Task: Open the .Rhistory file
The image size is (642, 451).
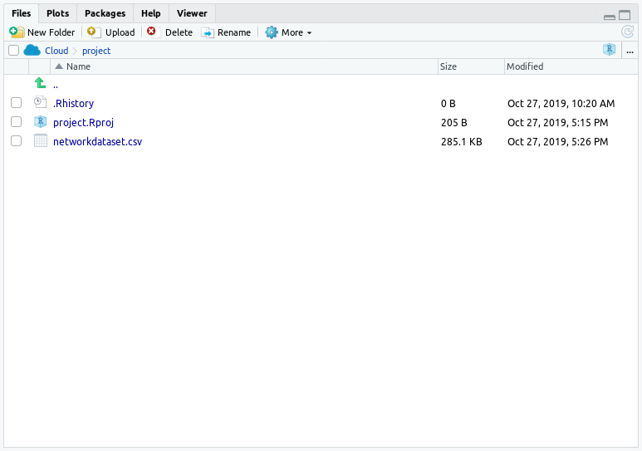Action: (74, 103)
